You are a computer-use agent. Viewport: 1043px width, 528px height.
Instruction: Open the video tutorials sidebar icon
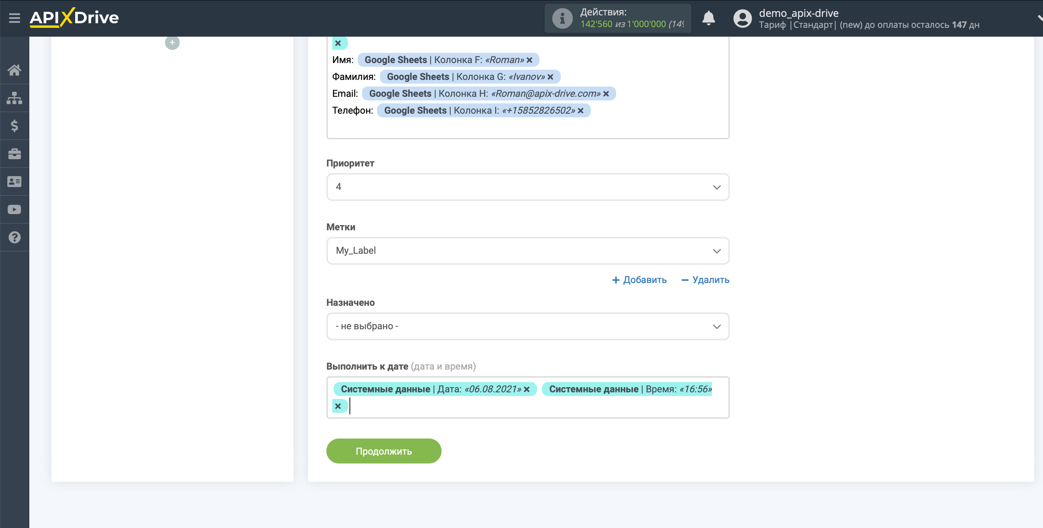[x=15, y=209]
